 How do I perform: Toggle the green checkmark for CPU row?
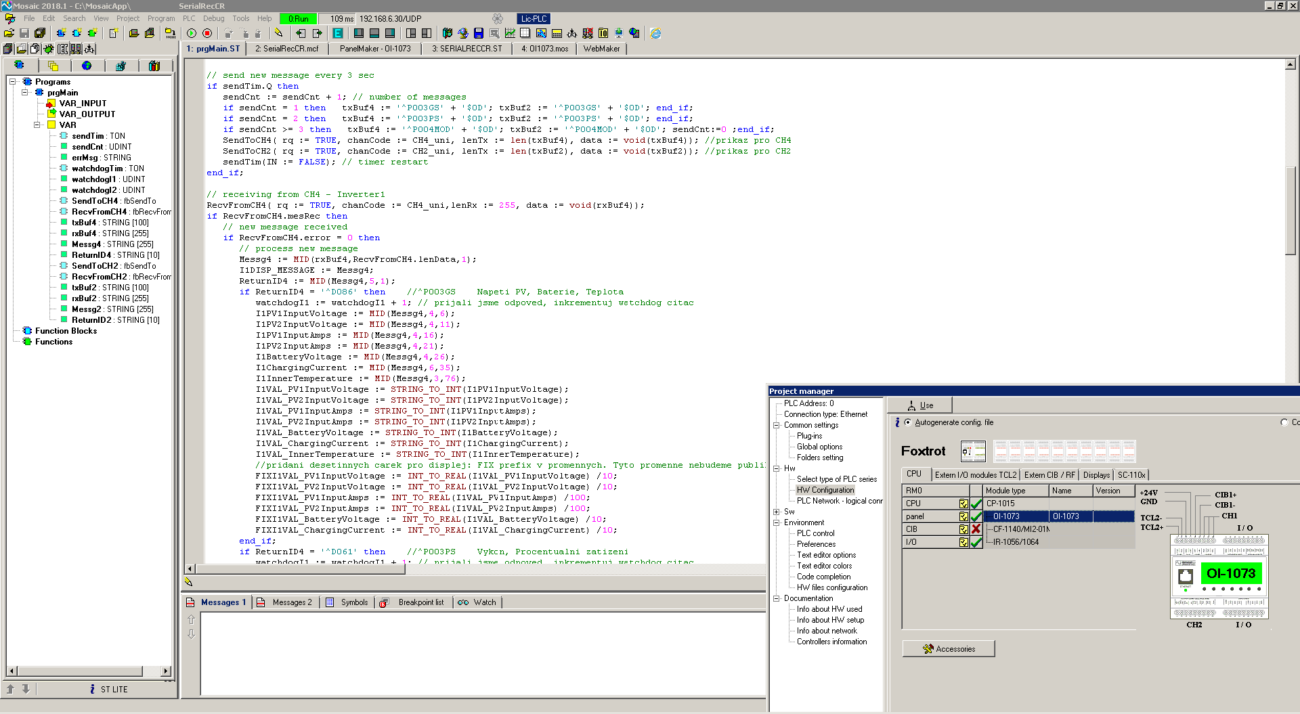[976, 504]
